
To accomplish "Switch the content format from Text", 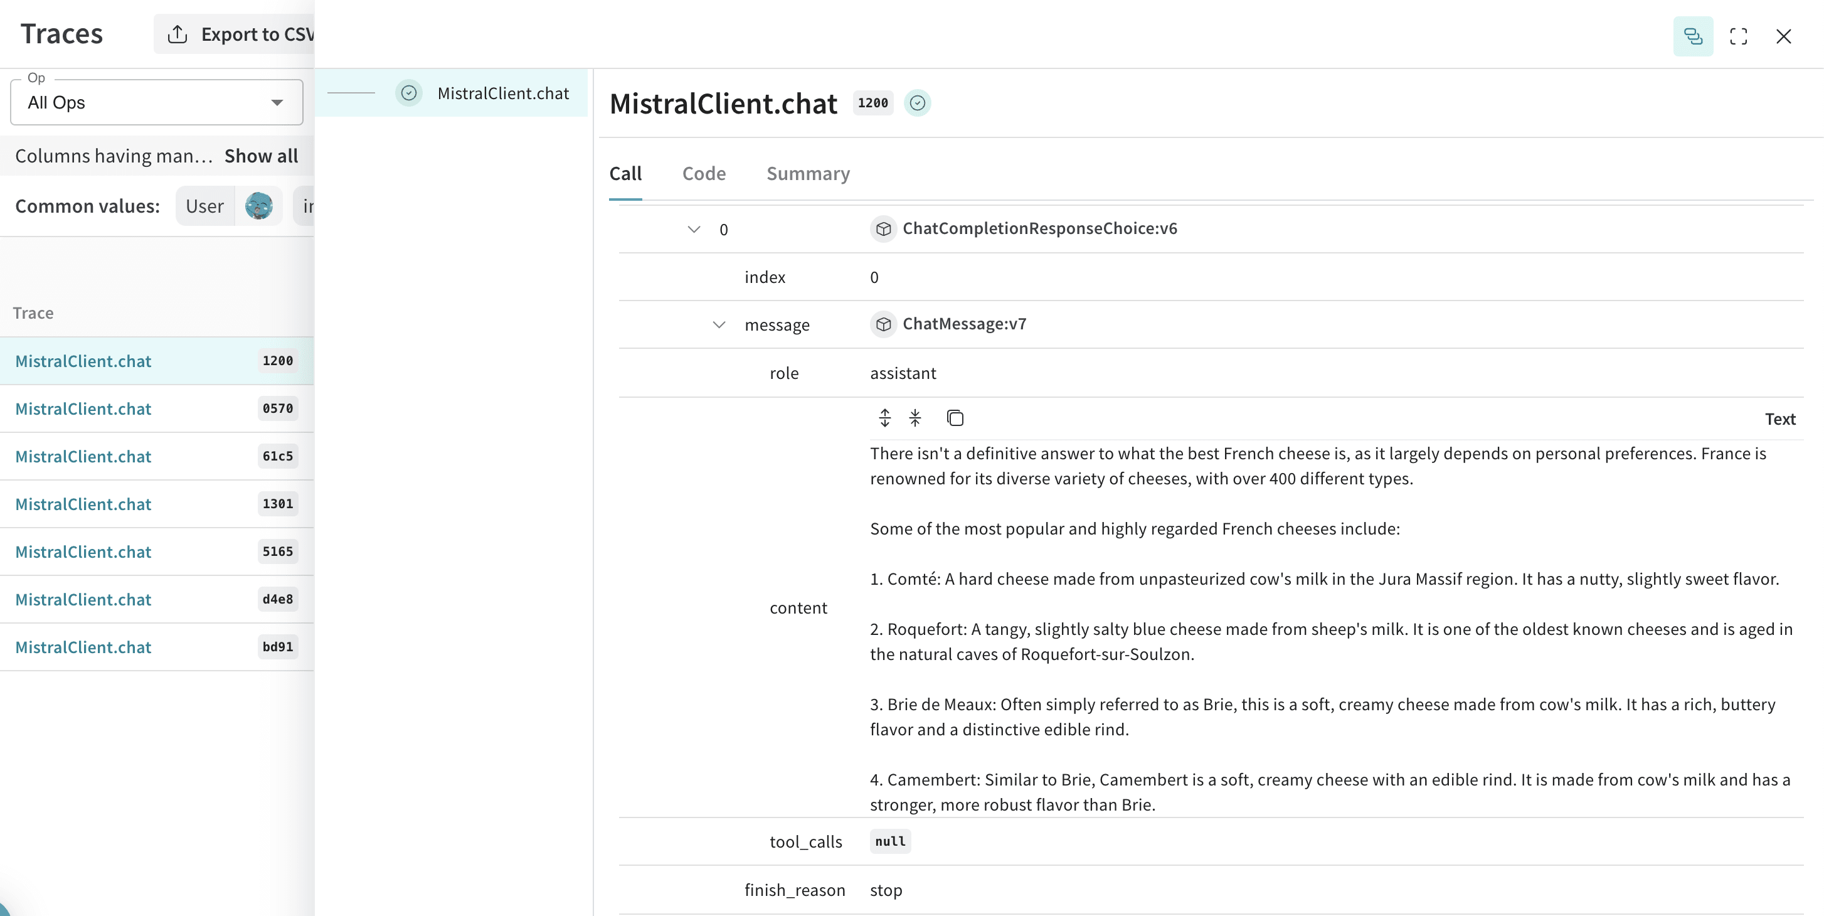I will (x=1780, y=419).
